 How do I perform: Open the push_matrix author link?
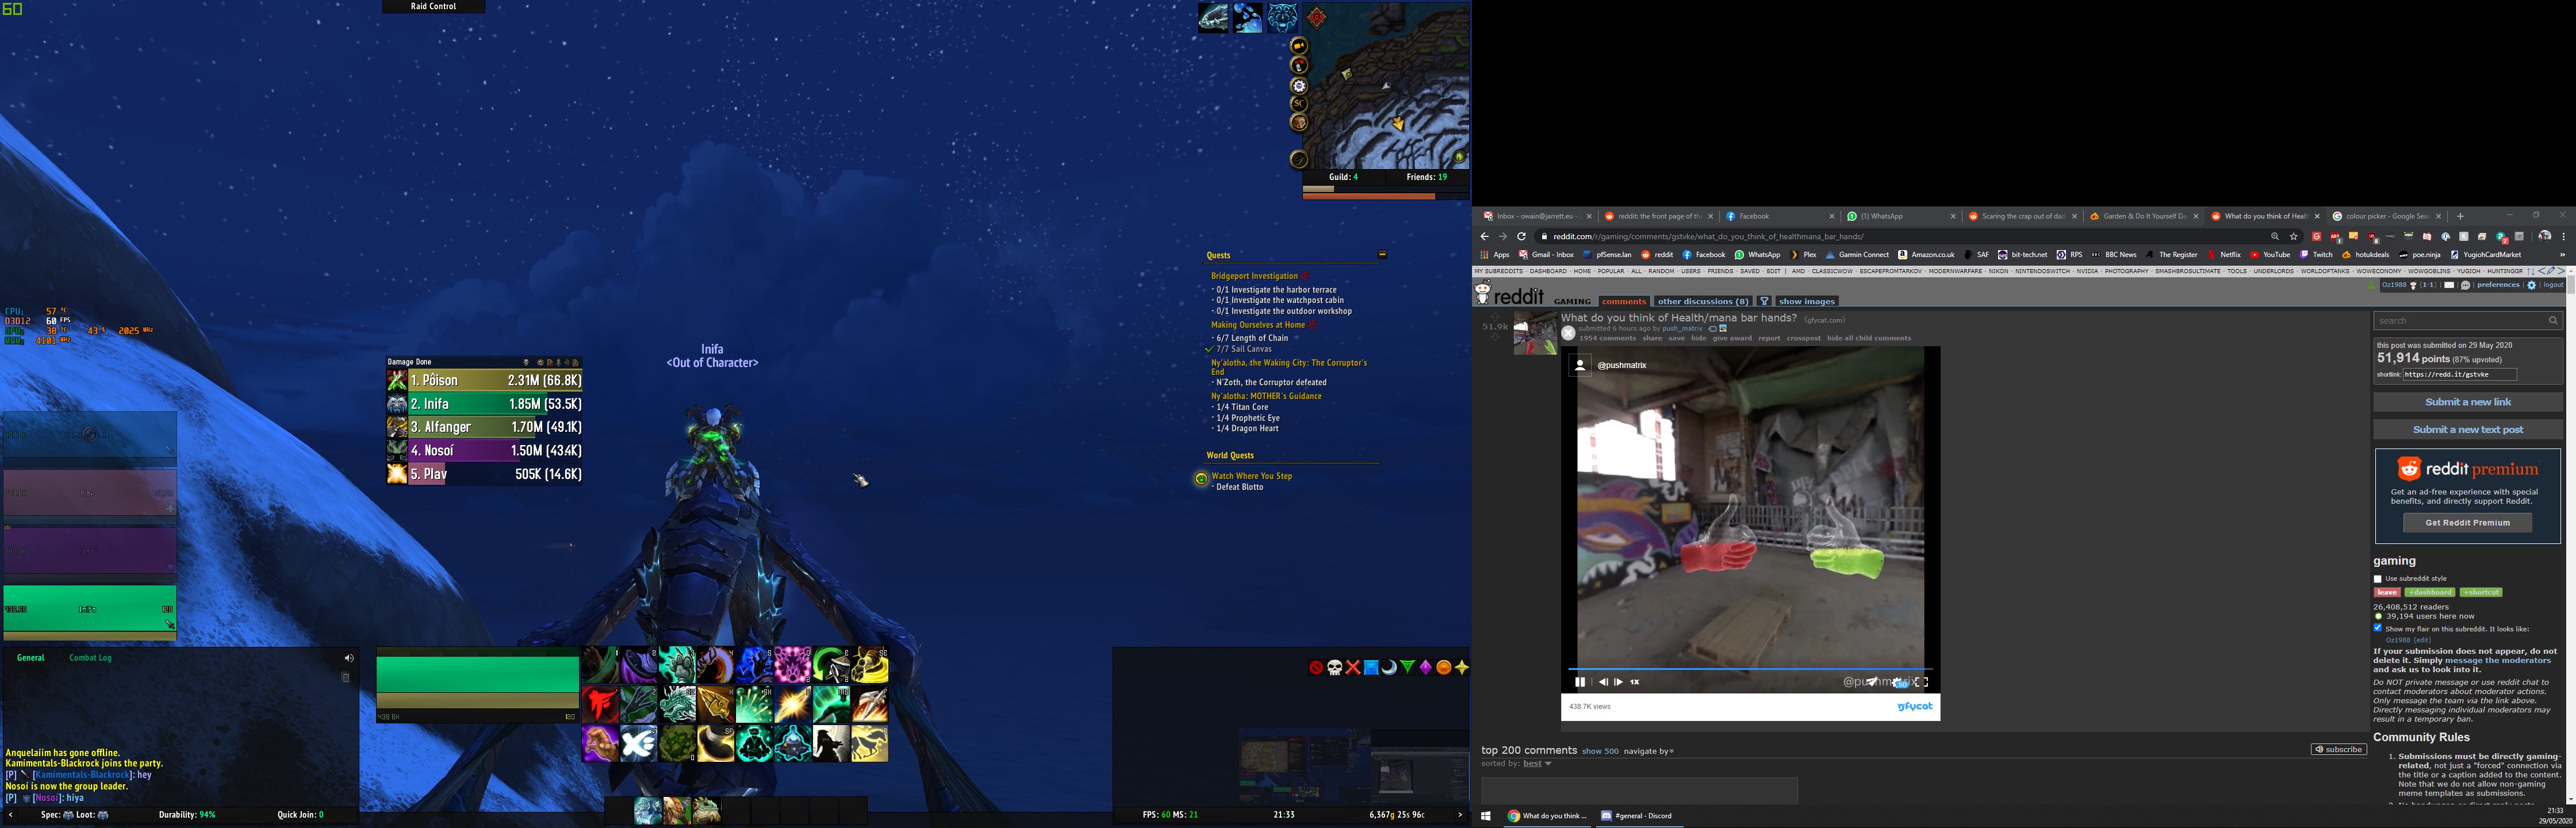(1683, 329)
